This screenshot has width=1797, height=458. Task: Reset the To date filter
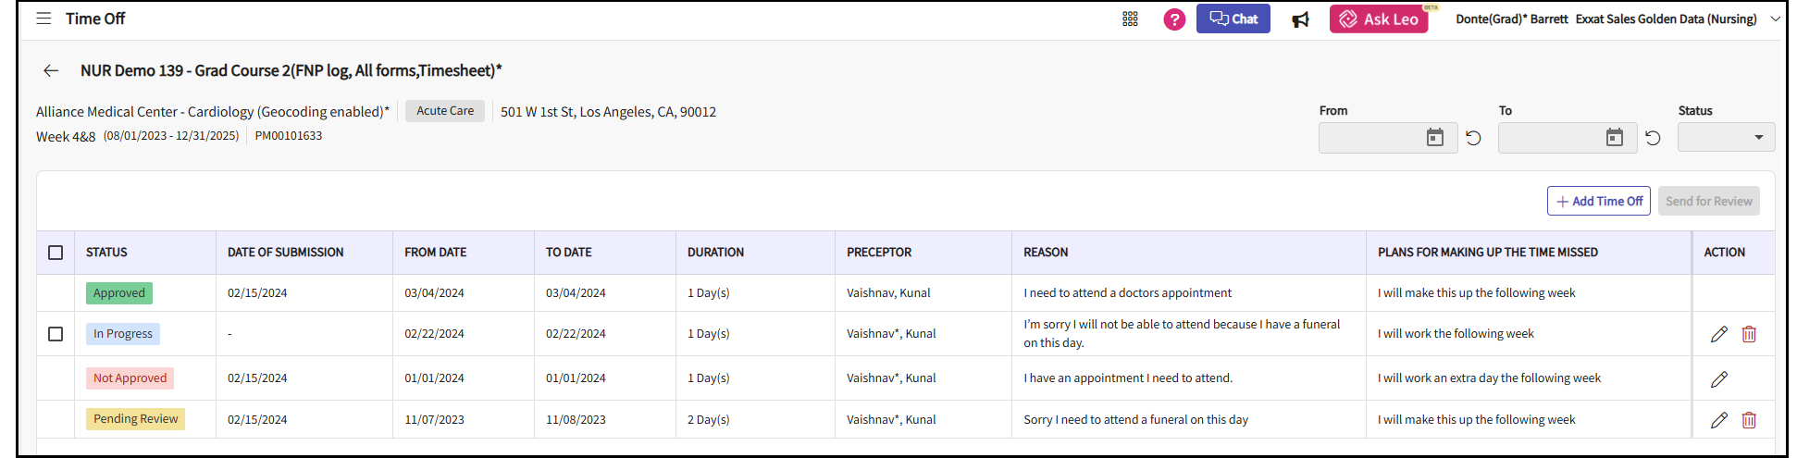tap(1653, 138)
